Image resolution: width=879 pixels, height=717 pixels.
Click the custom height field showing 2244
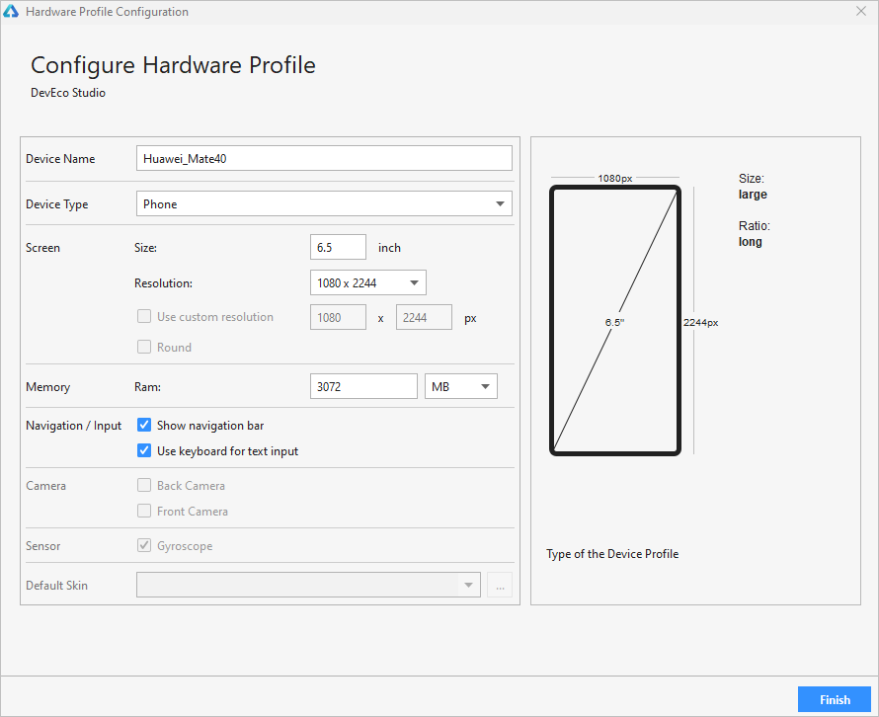coord(424,317)
